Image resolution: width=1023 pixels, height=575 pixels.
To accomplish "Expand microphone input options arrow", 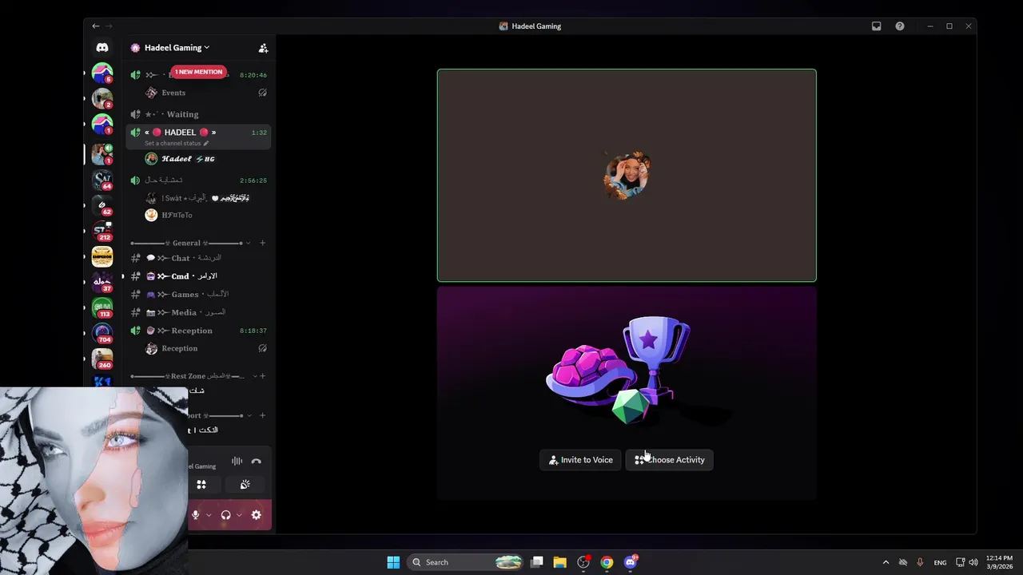I will [x=209, y=515].
